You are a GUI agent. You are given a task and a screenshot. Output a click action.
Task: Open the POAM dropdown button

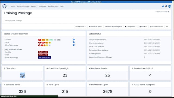coord(143,27)
